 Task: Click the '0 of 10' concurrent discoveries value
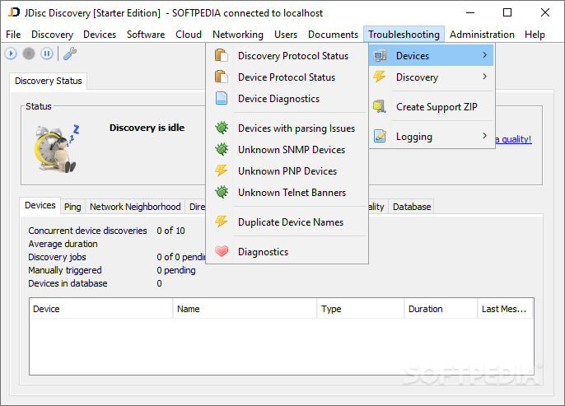click(170, 231)
